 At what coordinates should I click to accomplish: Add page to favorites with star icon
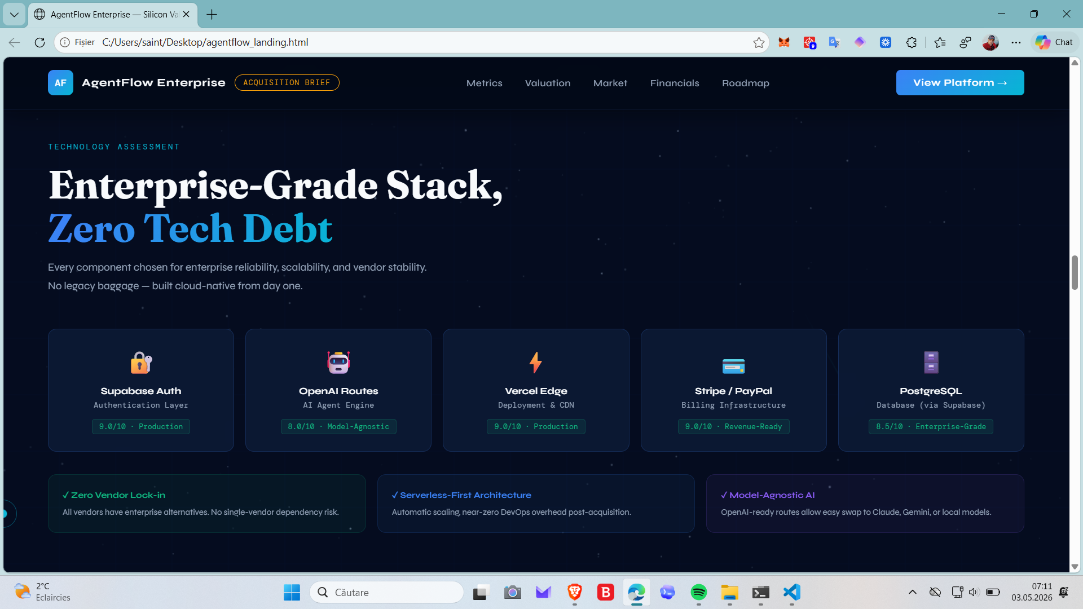click(759, 42)
